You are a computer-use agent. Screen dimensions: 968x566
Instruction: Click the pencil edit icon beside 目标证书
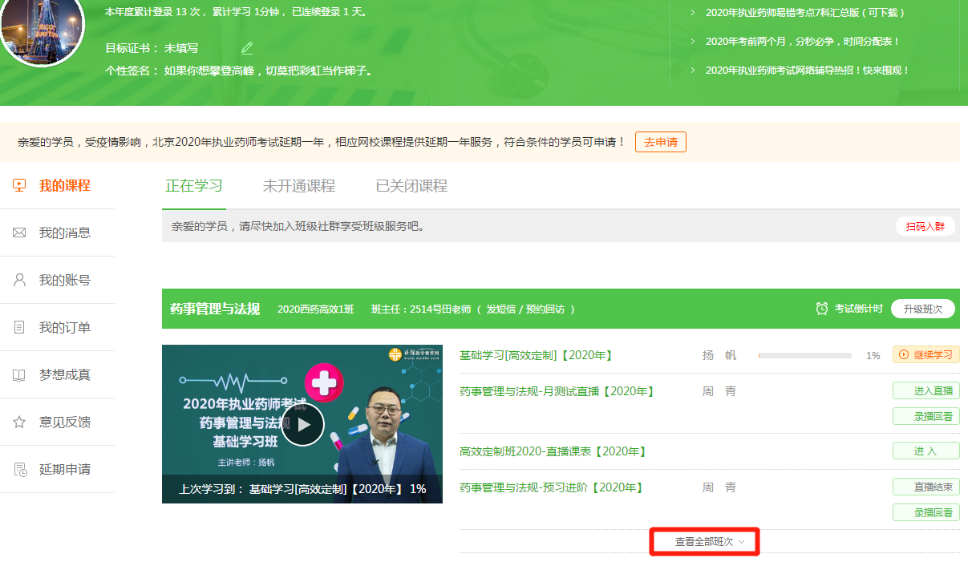pyautogui.click(x=247, y=48)
